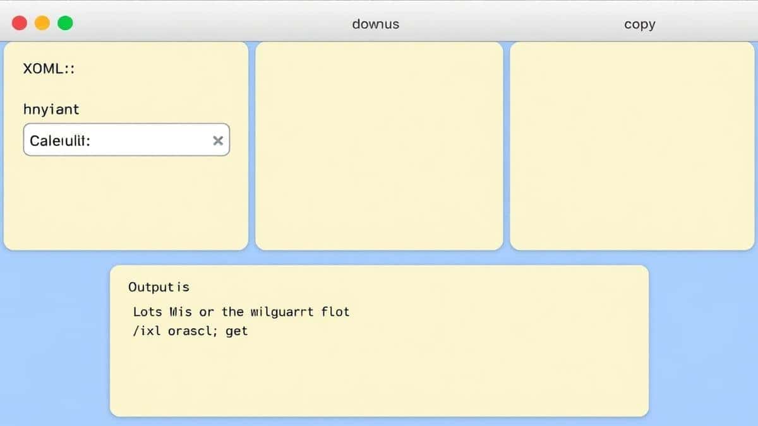Click the line "Lots Mis or the wilguarrt flot"
This screenshot has height=426, width=758.
[241, 311]
